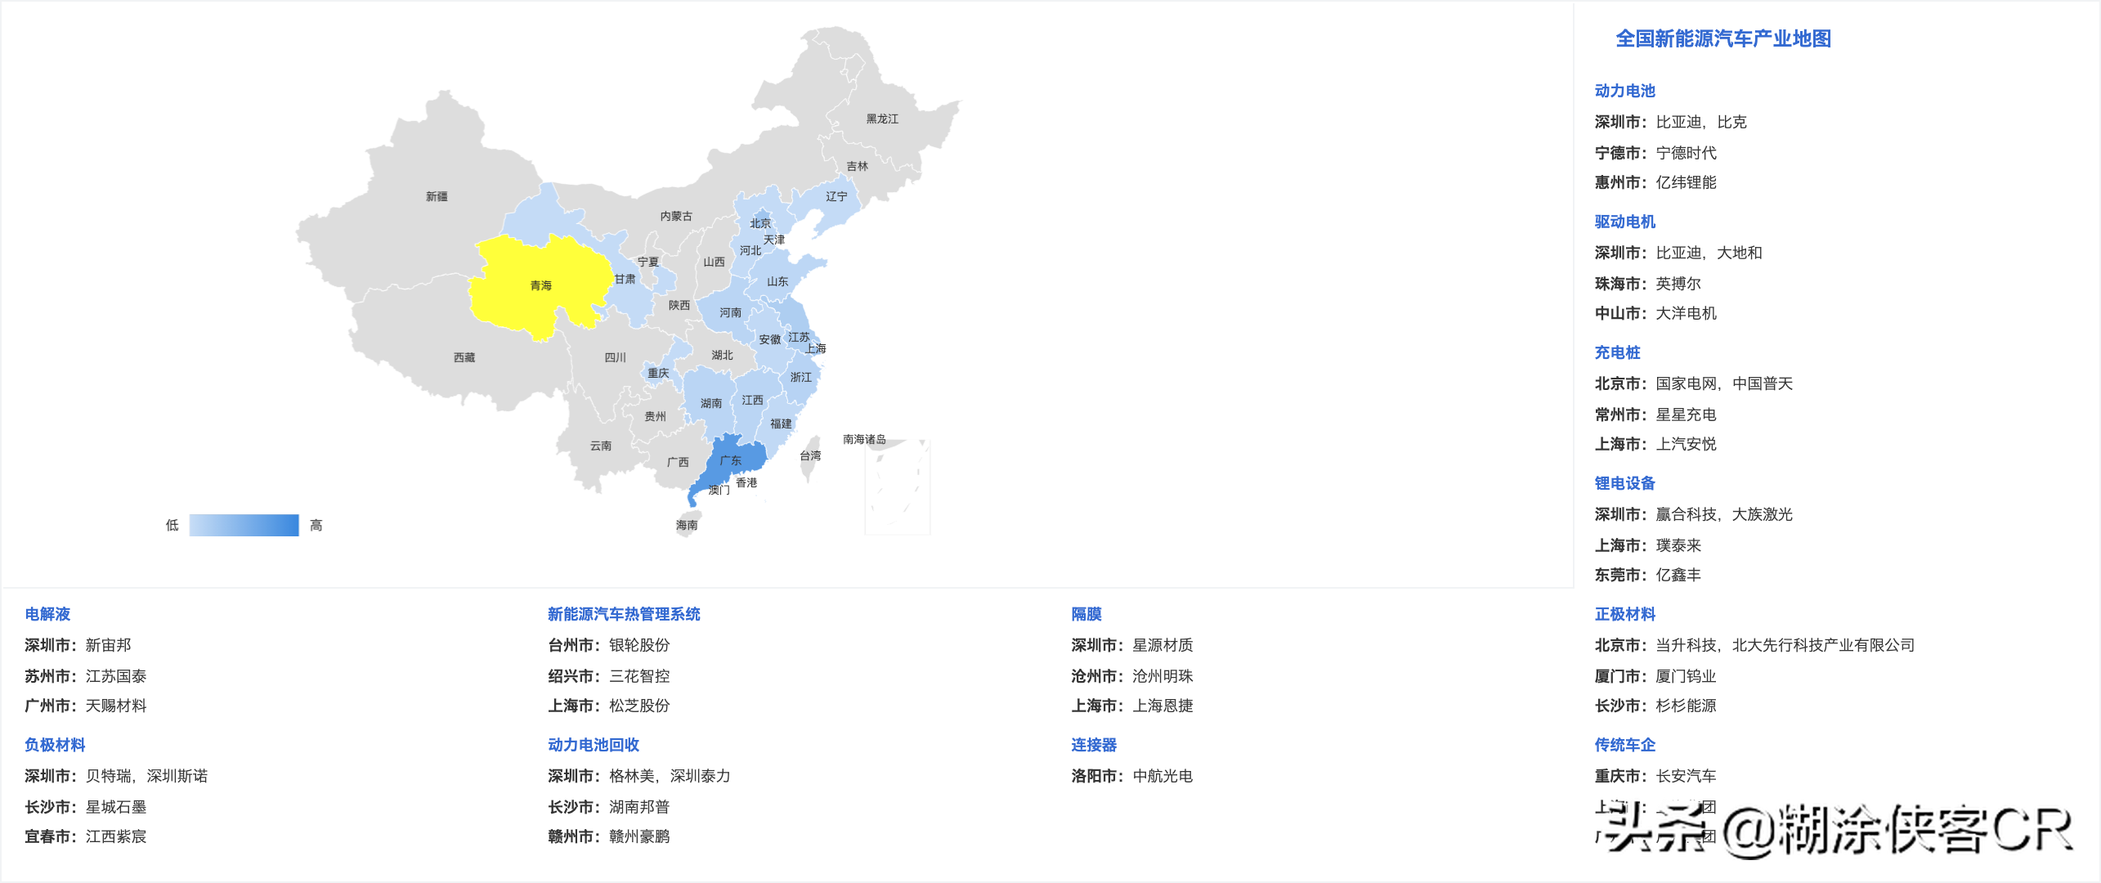2101x883 pixels.
Task: Click the 绍兴市: 三花智控 entry
Action: point(609,676)
